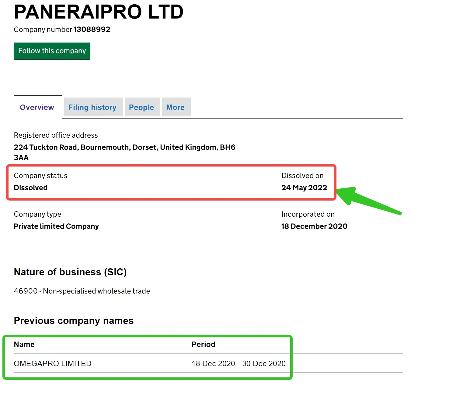463x409 pixels.
Task: Click the period 18 Dec 2020 - 30 Dec 2020
Action: (x=238, y=363)
